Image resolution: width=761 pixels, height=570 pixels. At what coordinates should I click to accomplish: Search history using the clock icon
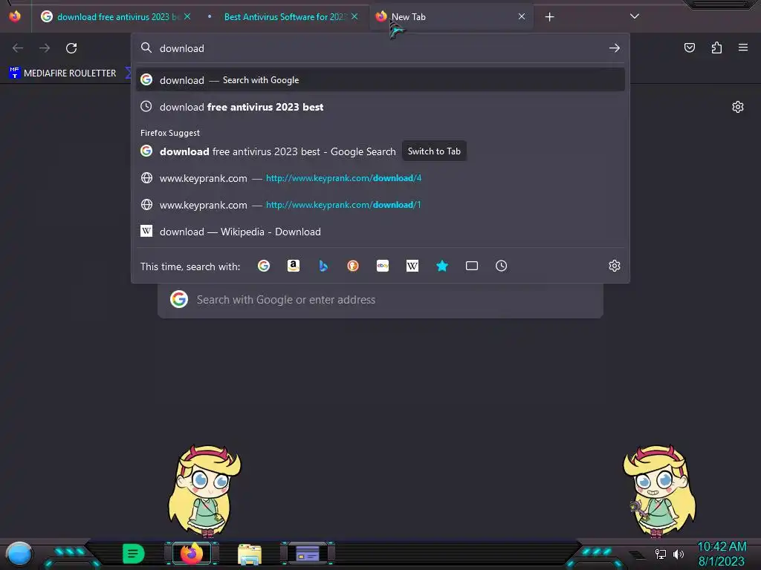pos(502,266)
